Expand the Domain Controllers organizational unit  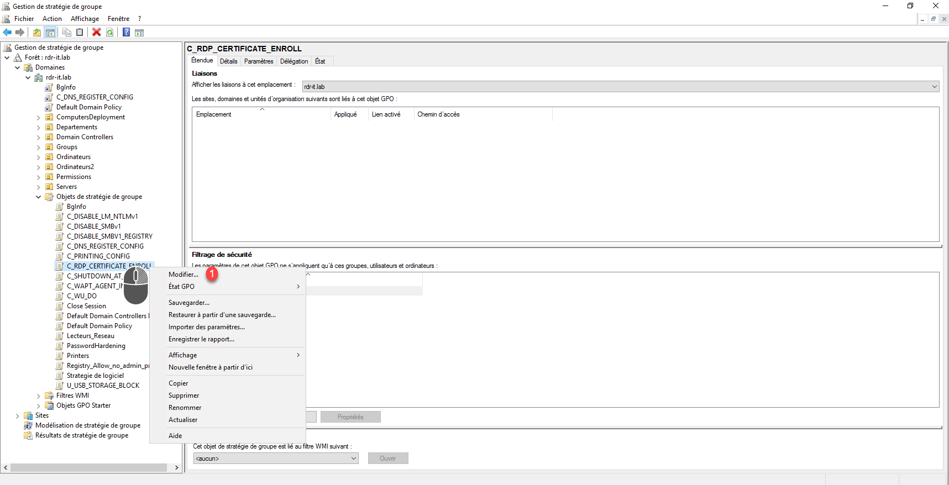(38, 137)
